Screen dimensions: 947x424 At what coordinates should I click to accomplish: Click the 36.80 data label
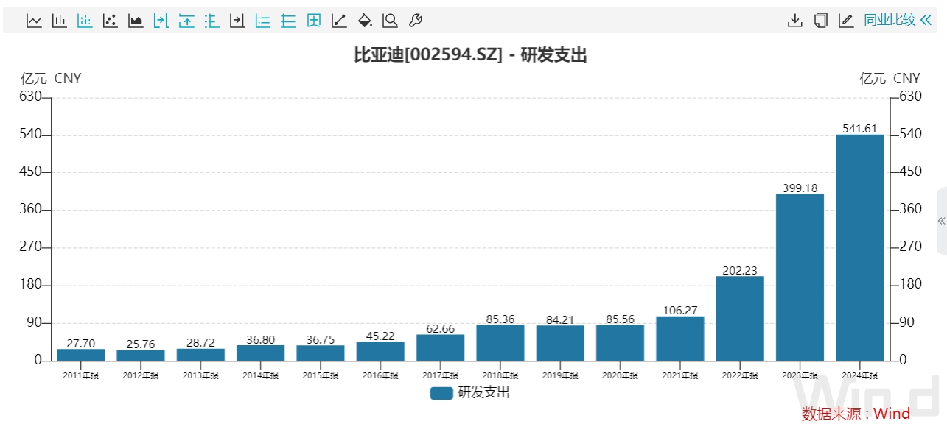coord(261,340)
